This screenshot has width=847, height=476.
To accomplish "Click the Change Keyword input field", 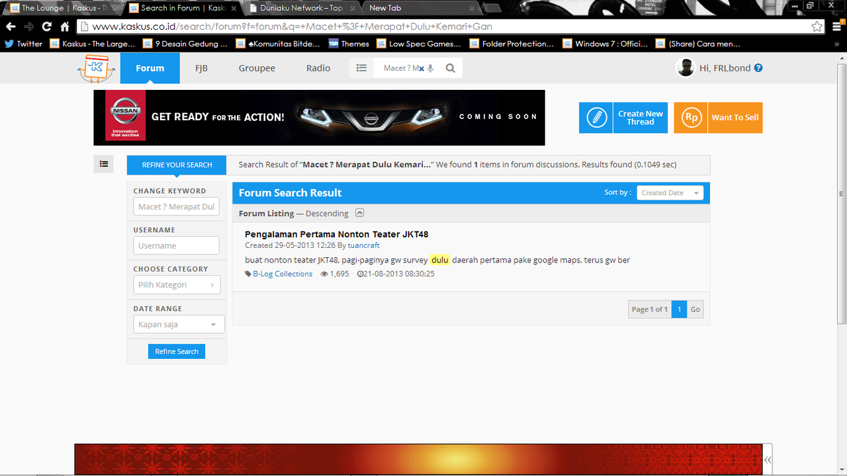I will [x=176, y=207].
